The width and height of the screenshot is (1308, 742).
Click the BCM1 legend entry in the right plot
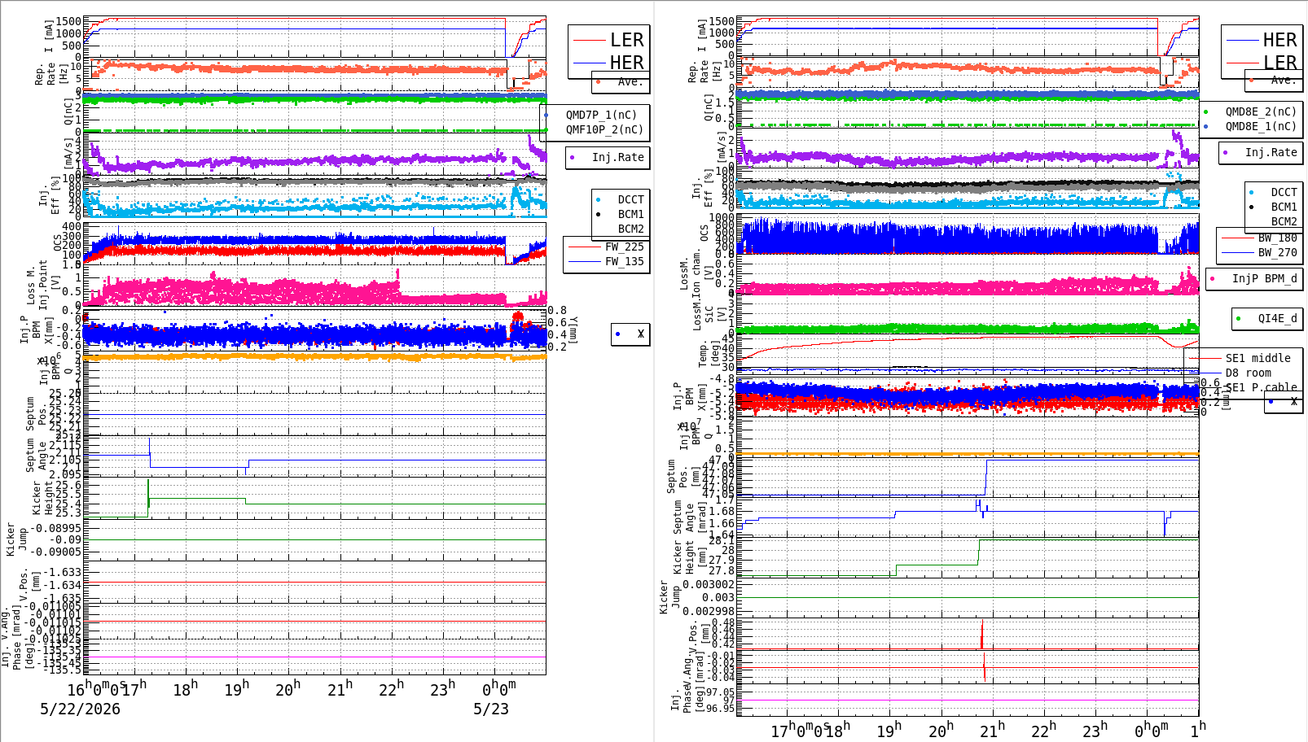pos(1284,207)
